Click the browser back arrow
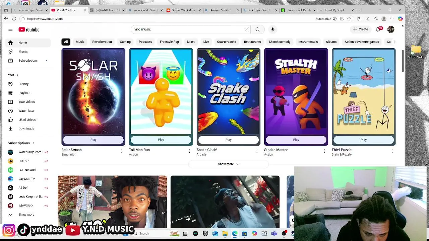The width and height of the screenshot is (429, 241). tap(6, 19)
